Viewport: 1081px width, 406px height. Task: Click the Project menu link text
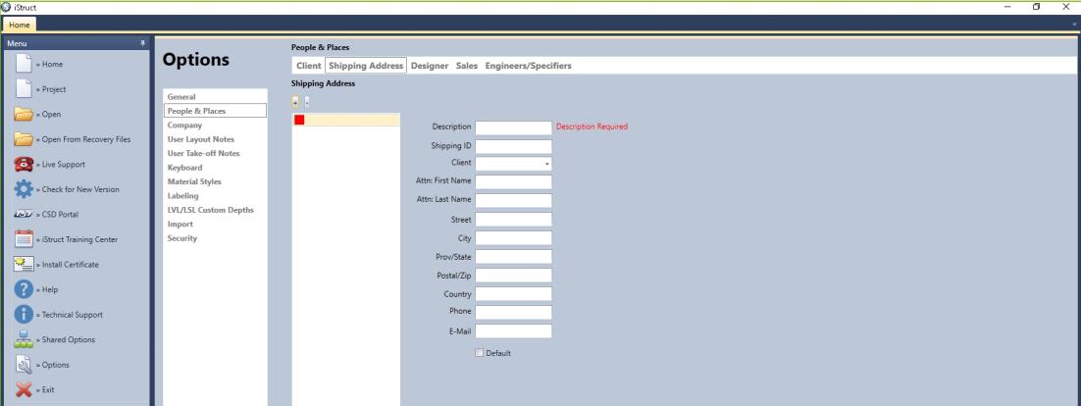[55, 89]
